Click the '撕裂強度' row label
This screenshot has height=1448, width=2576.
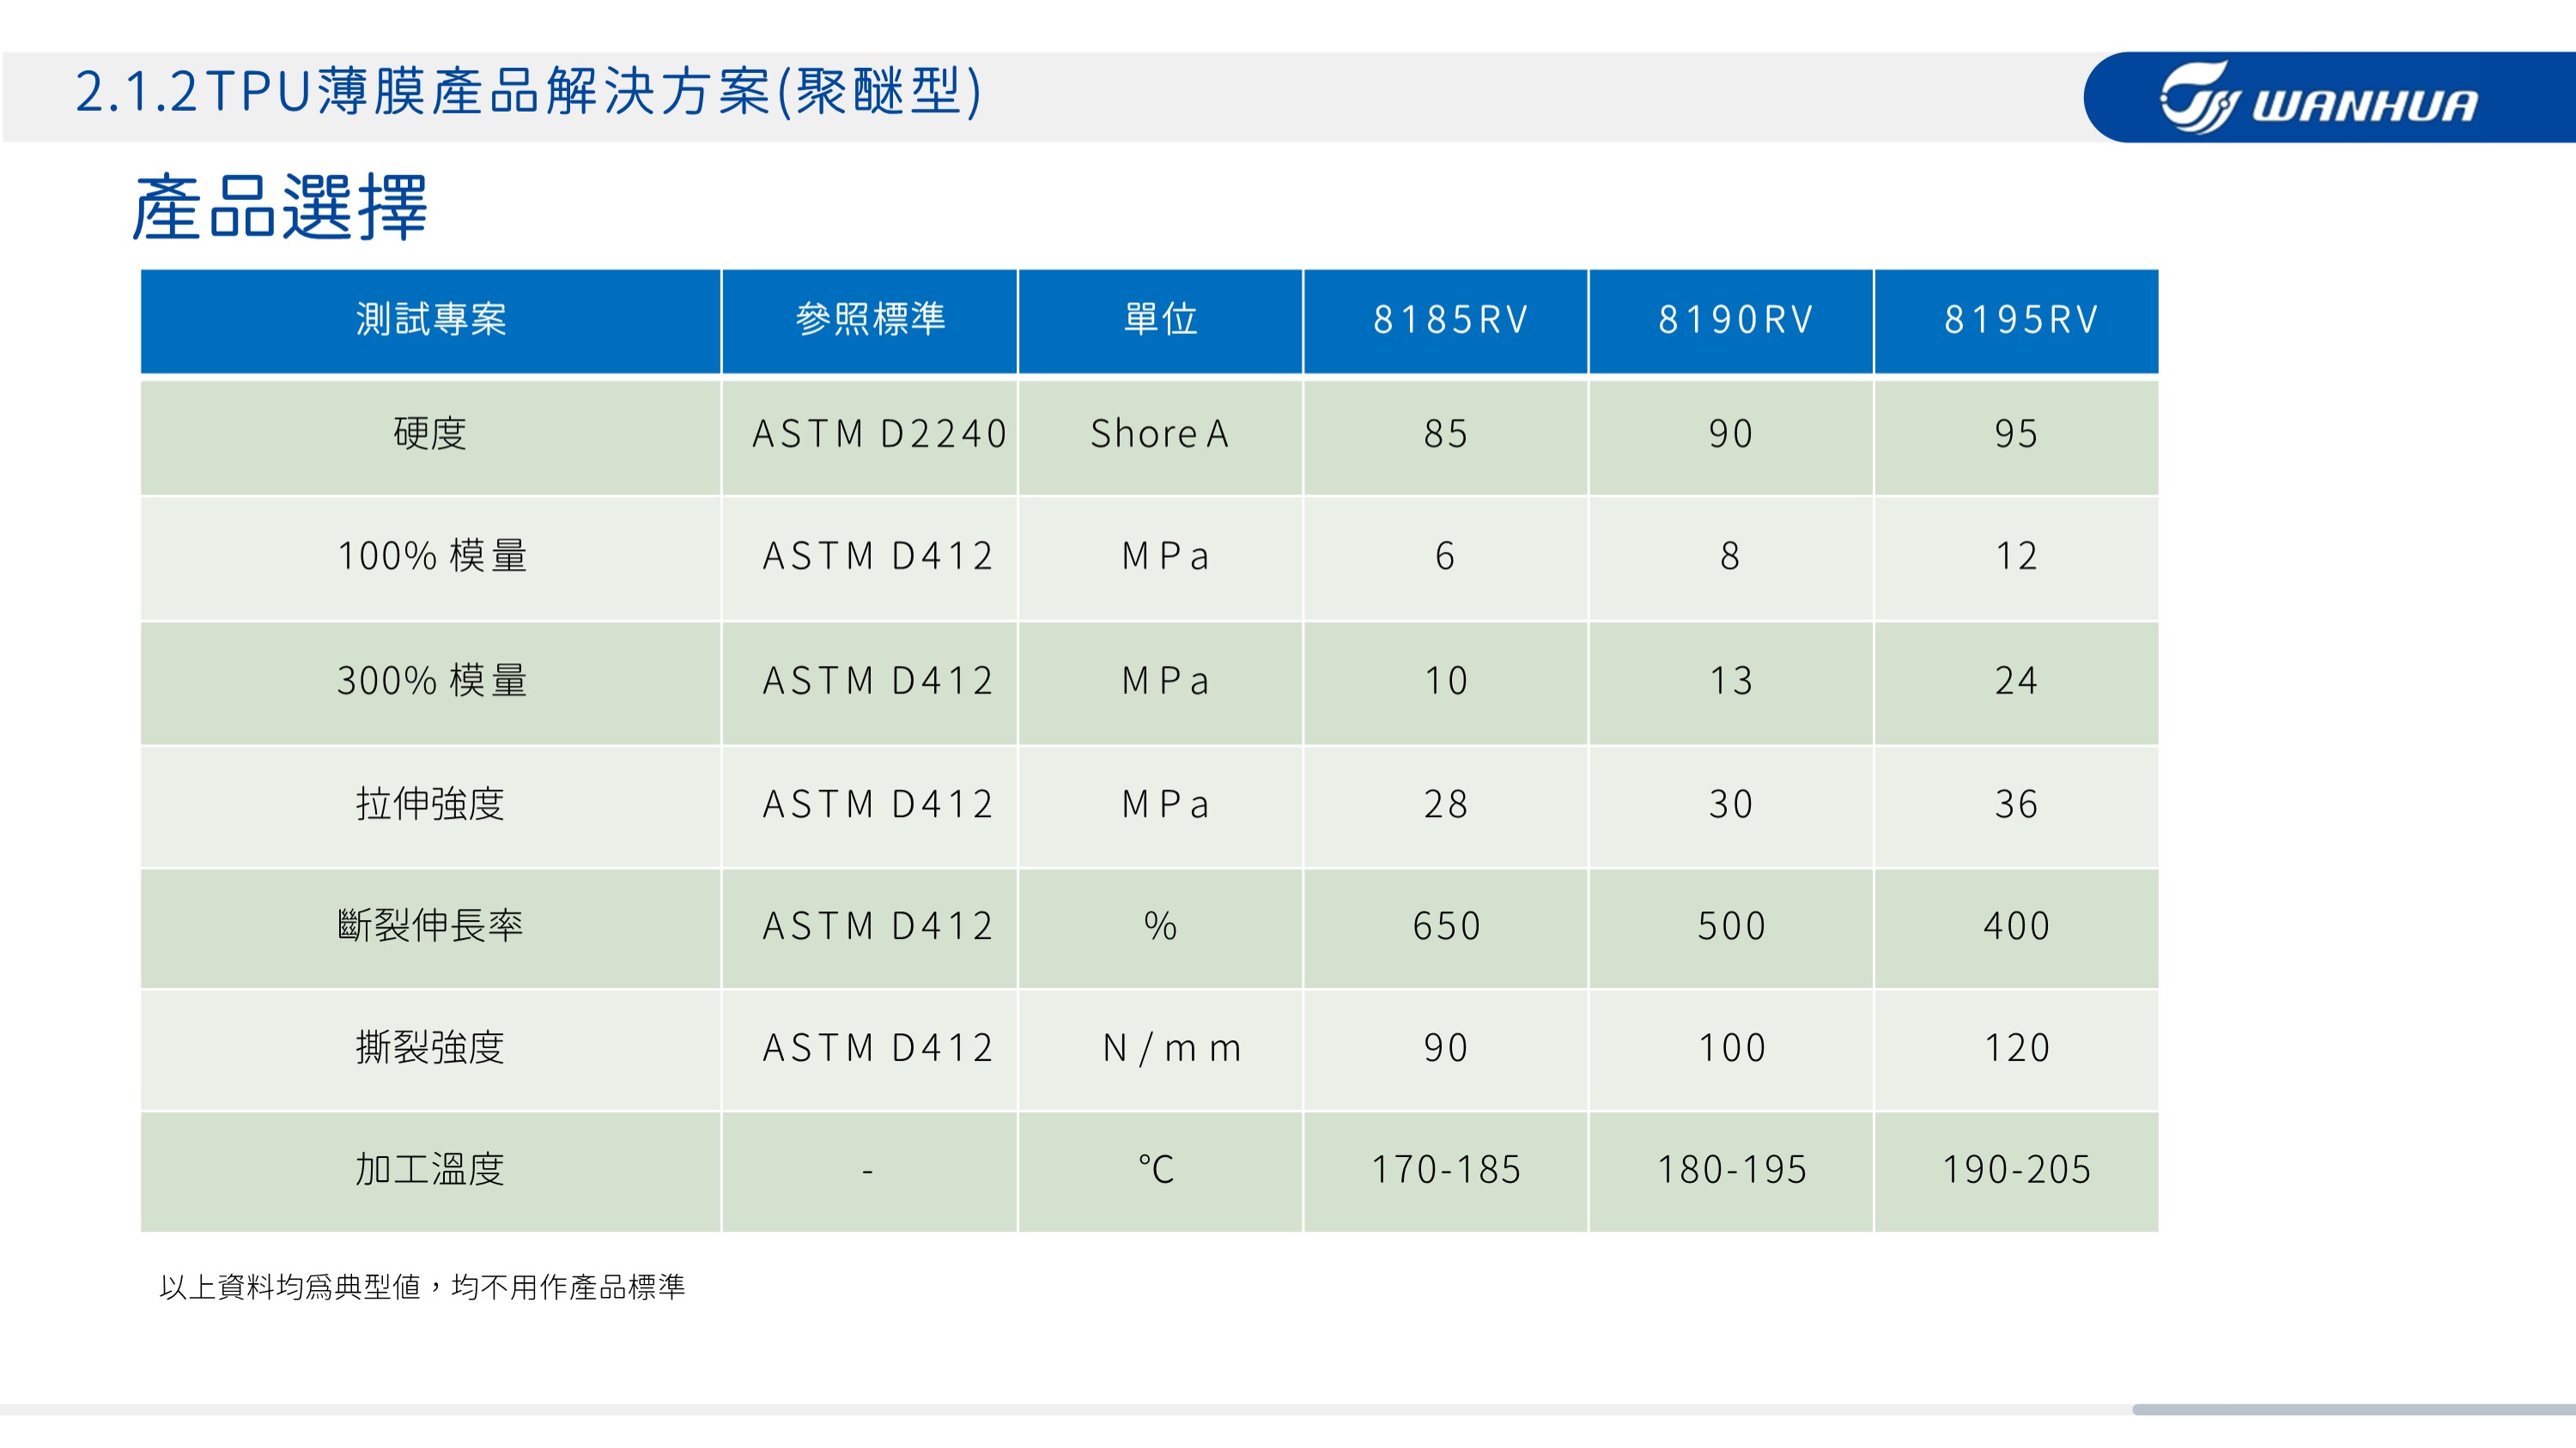point(431,1047)
